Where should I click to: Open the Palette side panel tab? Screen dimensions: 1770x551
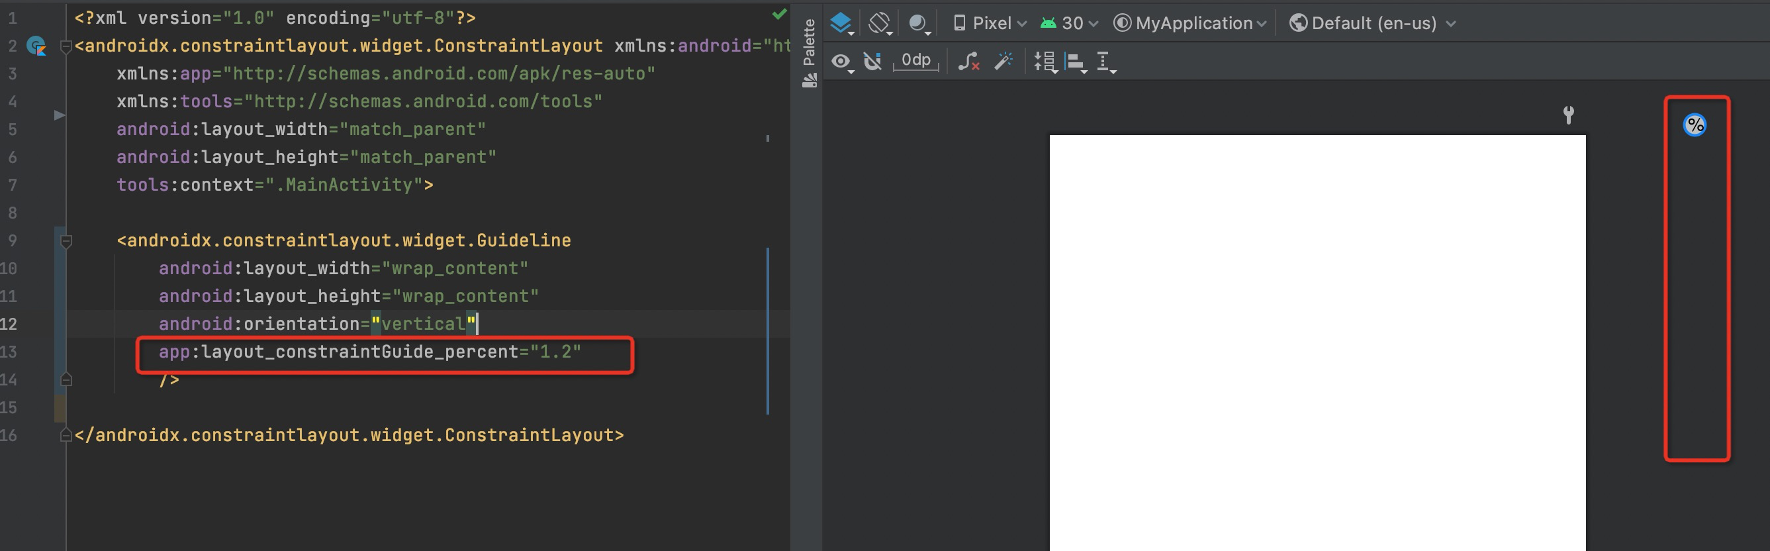click(x=810, y=53)
